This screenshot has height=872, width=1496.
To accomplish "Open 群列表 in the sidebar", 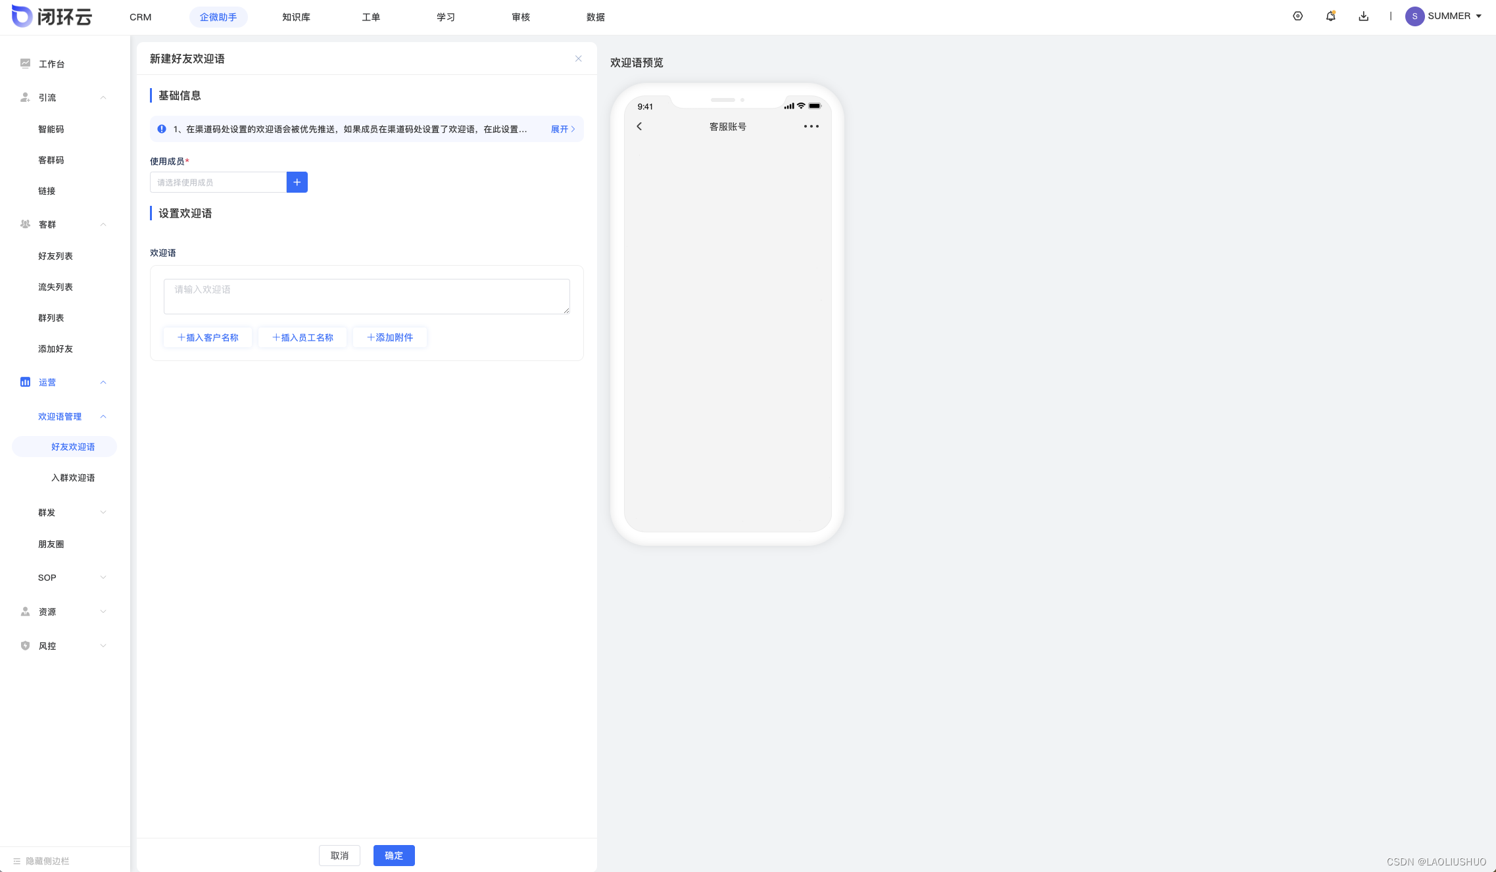I will tap(51, 318).
